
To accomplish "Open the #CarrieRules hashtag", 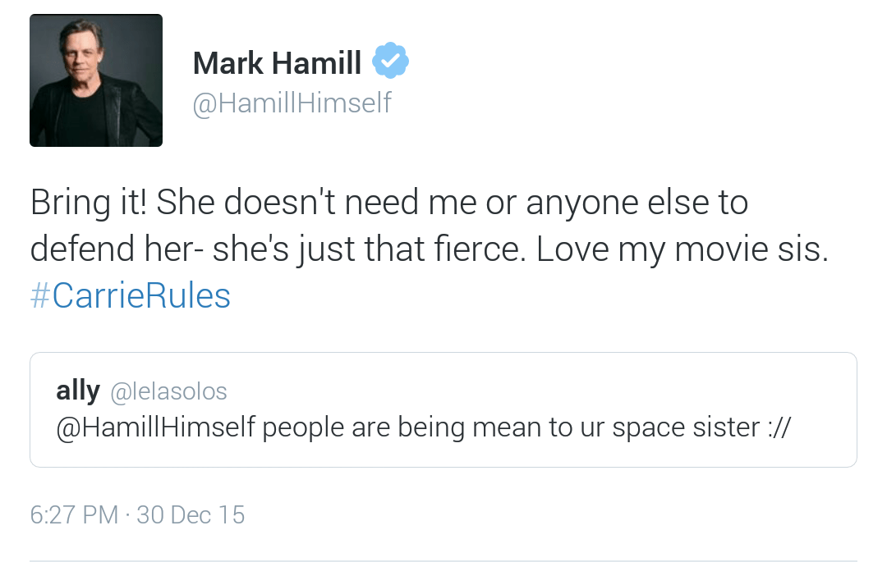I will tap(130, 295).
